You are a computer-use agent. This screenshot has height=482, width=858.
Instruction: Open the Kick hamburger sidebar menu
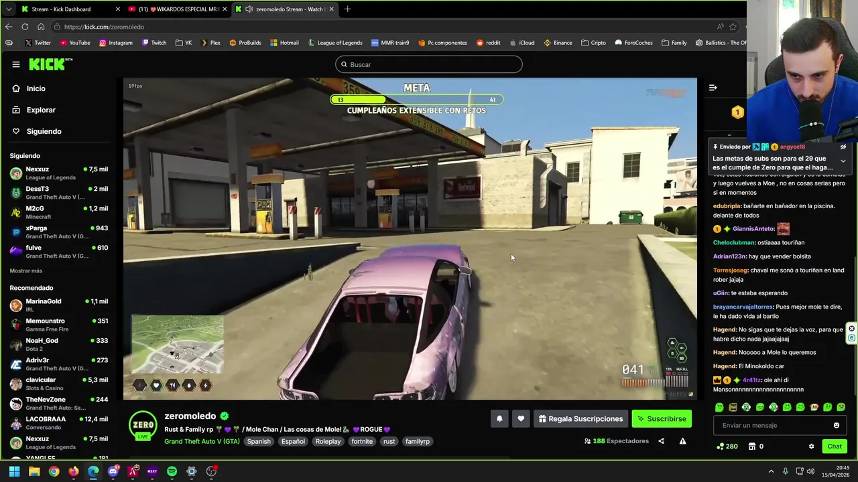pos(15,64)
